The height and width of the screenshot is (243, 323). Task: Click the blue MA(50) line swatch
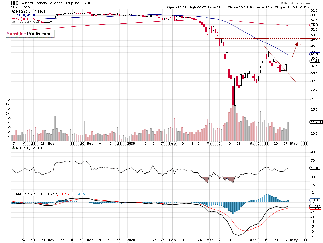coord(14,15)
